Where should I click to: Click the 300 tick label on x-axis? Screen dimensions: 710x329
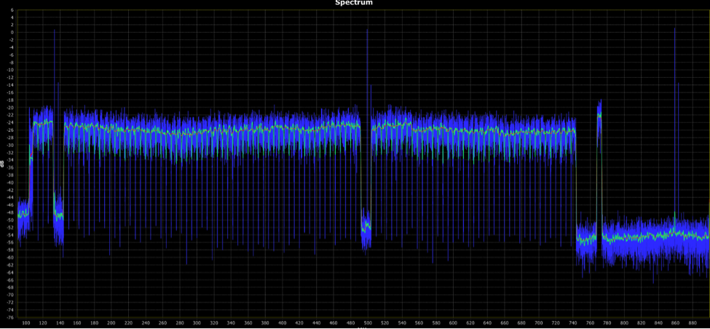pos(197,322)
